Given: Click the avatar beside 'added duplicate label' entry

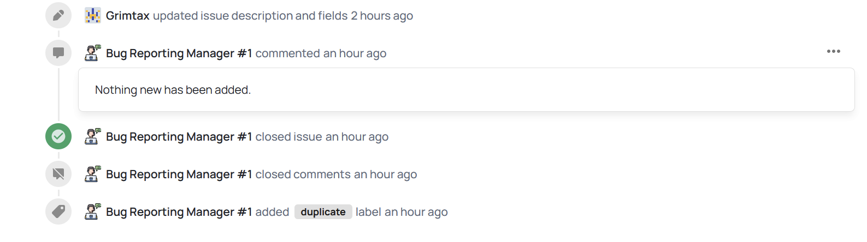Looking at the screenshot, I should pos(93,211).
